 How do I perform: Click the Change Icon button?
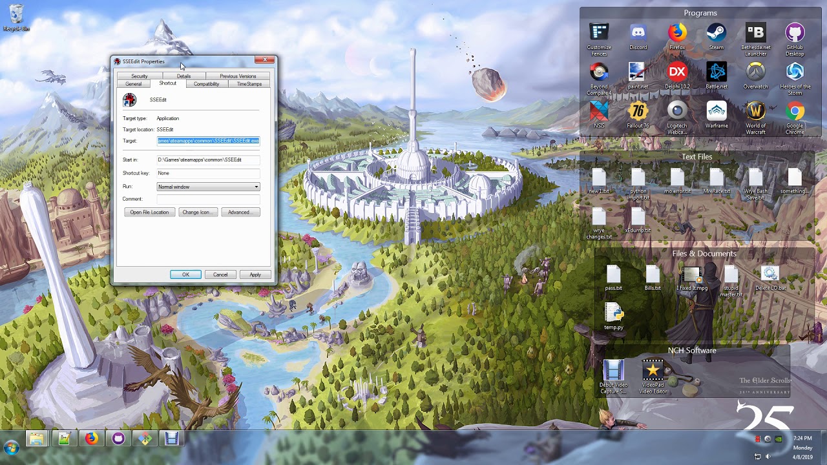pos(198,212)
